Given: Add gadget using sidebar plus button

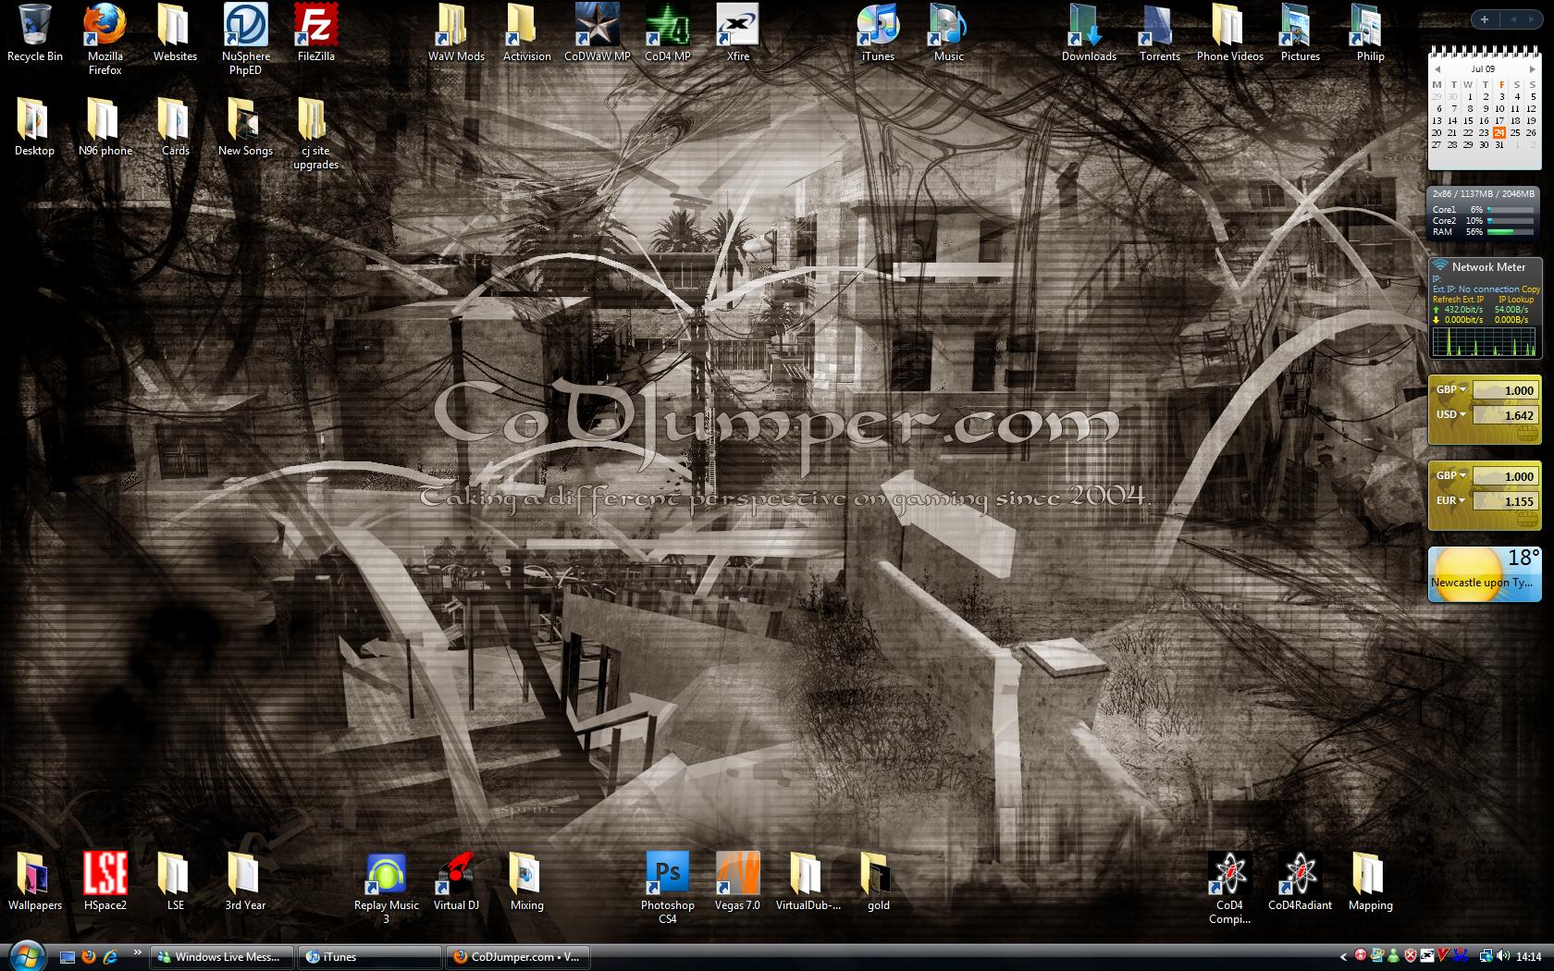Looking at the screenshot, I should click(1485, 19).
